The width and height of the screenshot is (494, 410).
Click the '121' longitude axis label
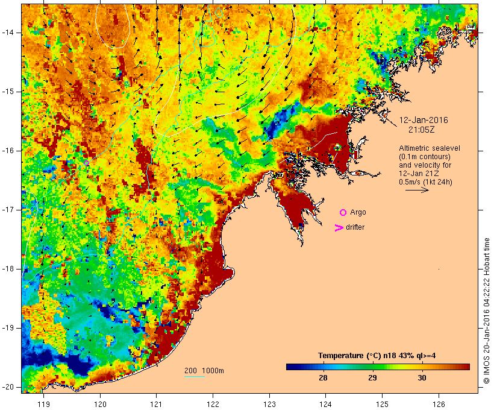[156, 404]
